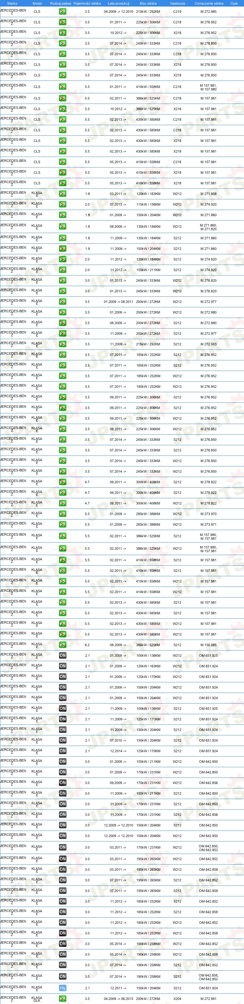Select body code C219
Screen dimensions: 244x1004
coord(177,12)
